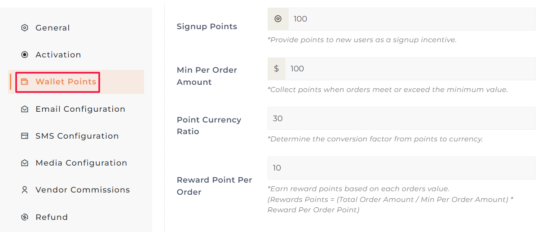Focus the Signup Points input field
The width and height of the screenshot is (555, 232).
(411, 19)
